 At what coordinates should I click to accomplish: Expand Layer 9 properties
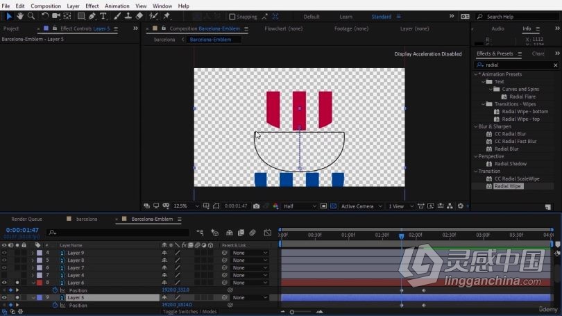pyautogui.click(x=32, y=253)
